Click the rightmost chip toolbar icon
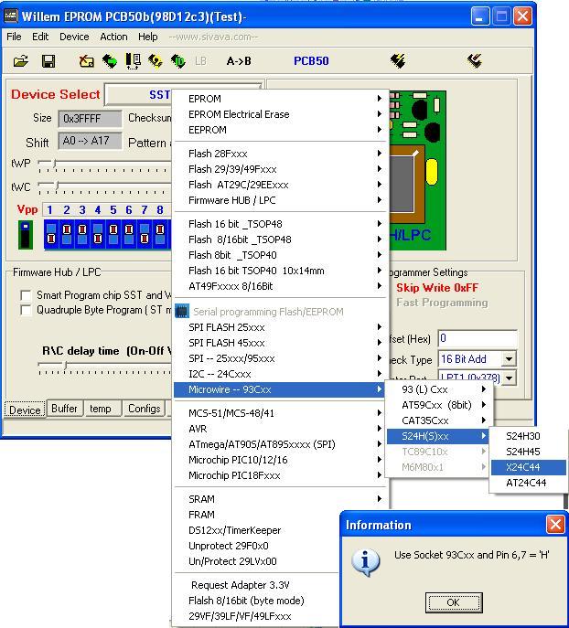This screenshot has width=569, height=628. [474, 61]
